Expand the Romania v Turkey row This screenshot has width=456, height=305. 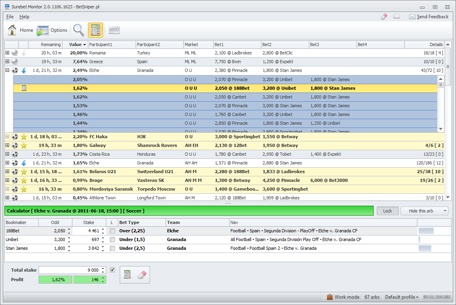(x=8, y=53)
